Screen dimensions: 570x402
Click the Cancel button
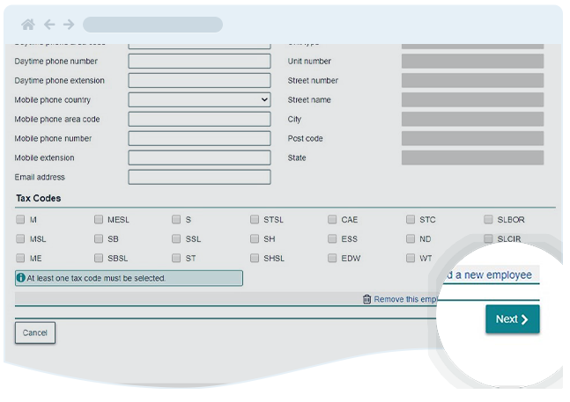click(35, 333)
